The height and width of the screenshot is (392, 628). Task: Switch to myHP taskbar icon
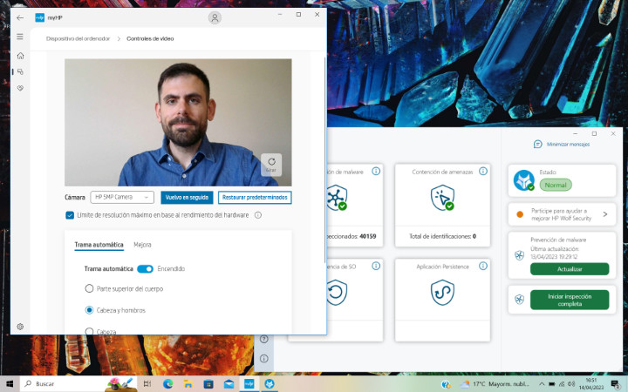click(249, 384)
